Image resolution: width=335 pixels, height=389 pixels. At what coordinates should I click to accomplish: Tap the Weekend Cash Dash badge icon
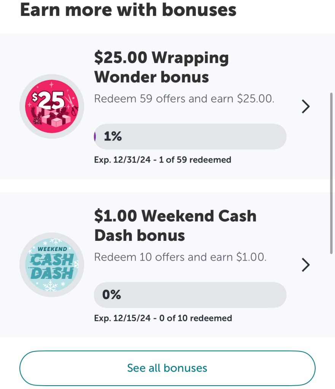click(52, 265)
